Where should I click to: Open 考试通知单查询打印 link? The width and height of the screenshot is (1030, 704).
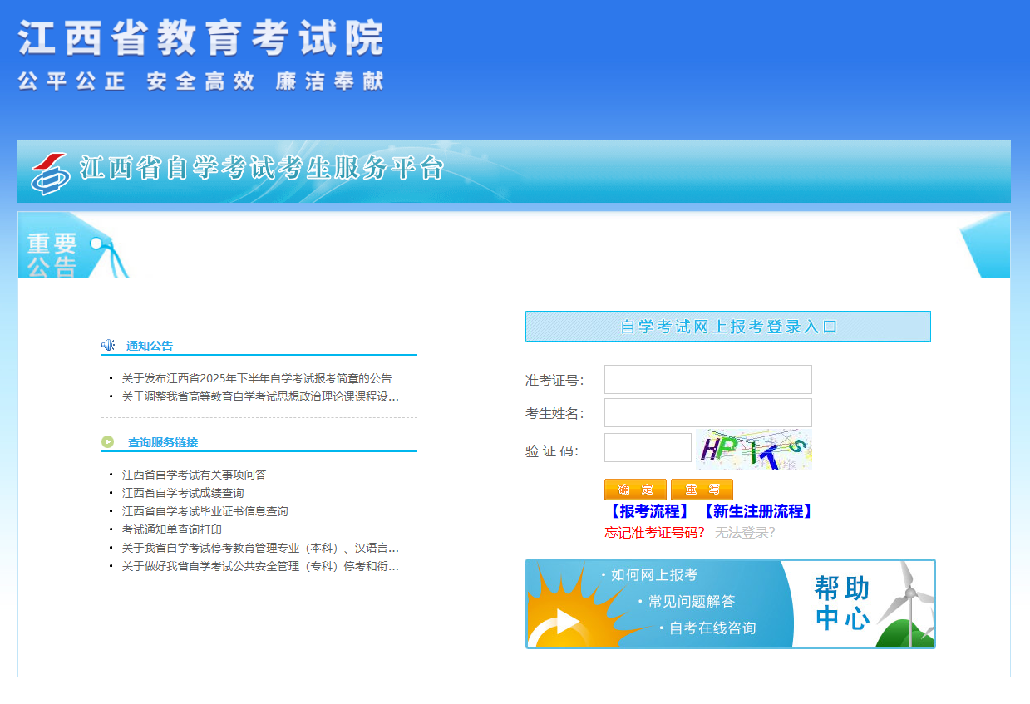[x=172, y=529]
